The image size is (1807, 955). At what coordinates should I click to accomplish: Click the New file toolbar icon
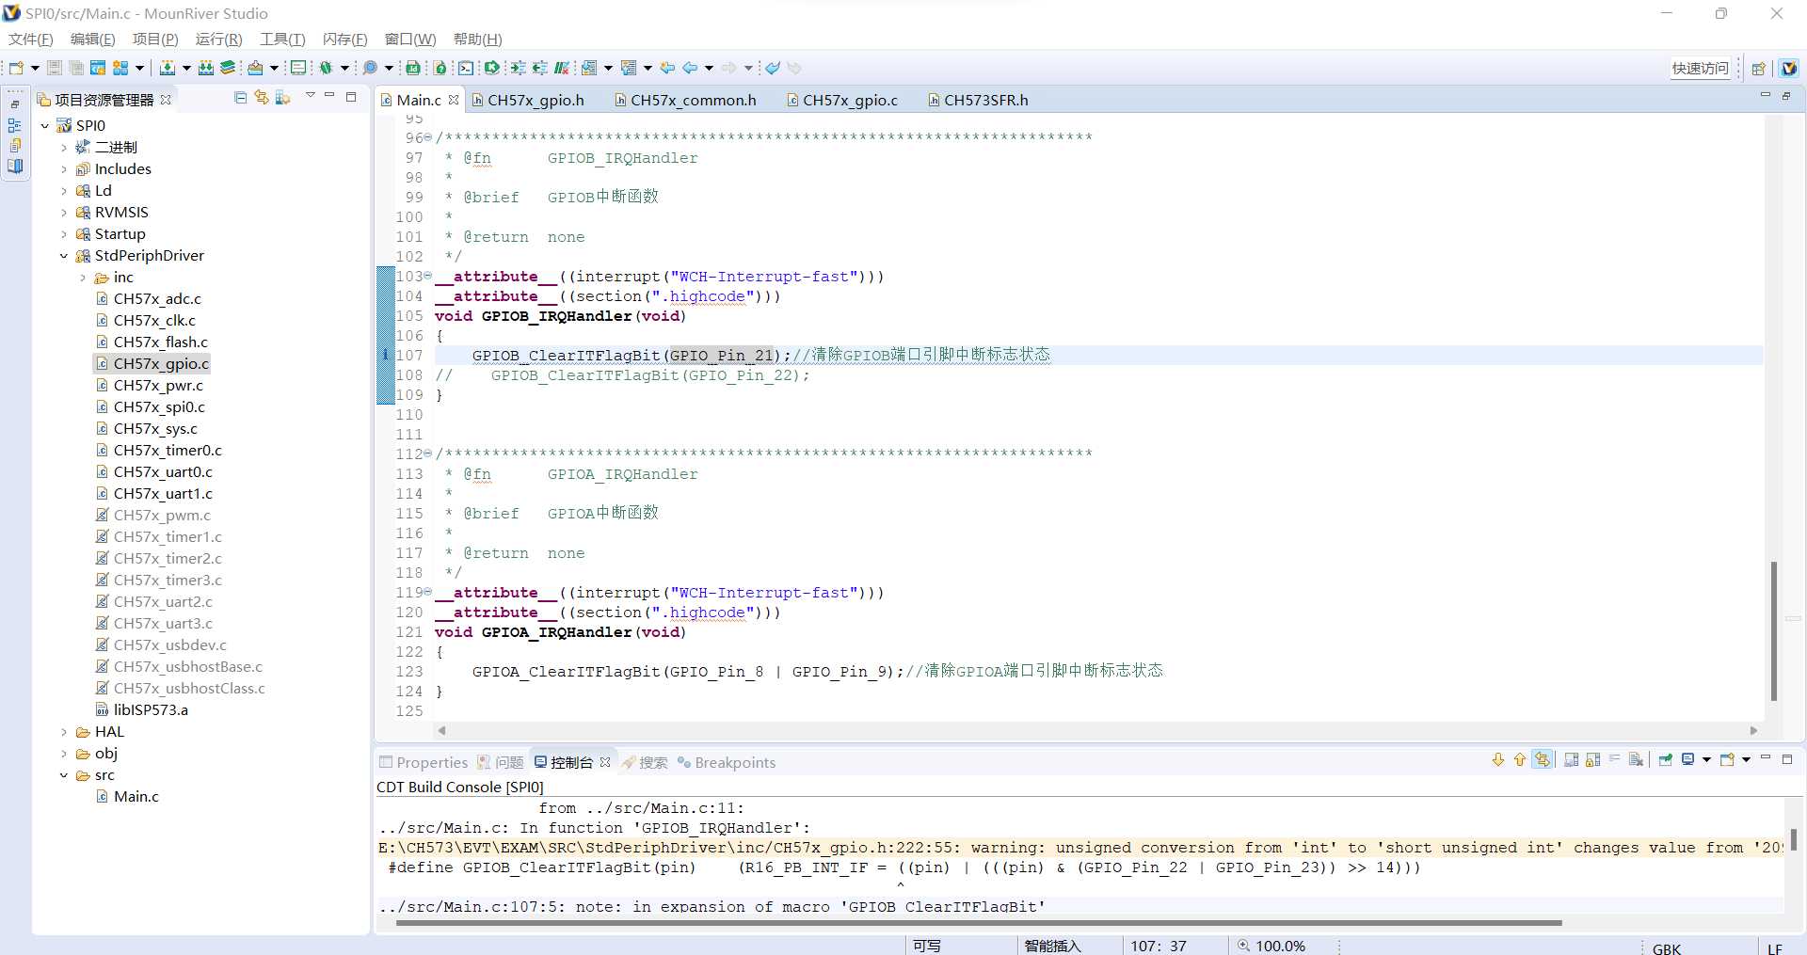(16, 68)
